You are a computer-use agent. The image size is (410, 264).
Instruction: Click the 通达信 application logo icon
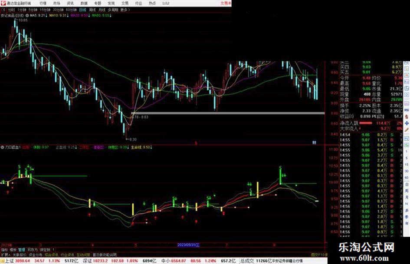3,3
